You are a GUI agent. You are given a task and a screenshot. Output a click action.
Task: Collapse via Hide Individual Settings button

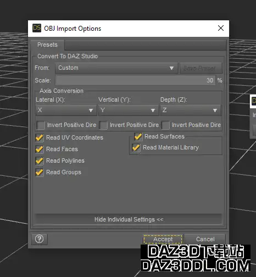point(129,219)
